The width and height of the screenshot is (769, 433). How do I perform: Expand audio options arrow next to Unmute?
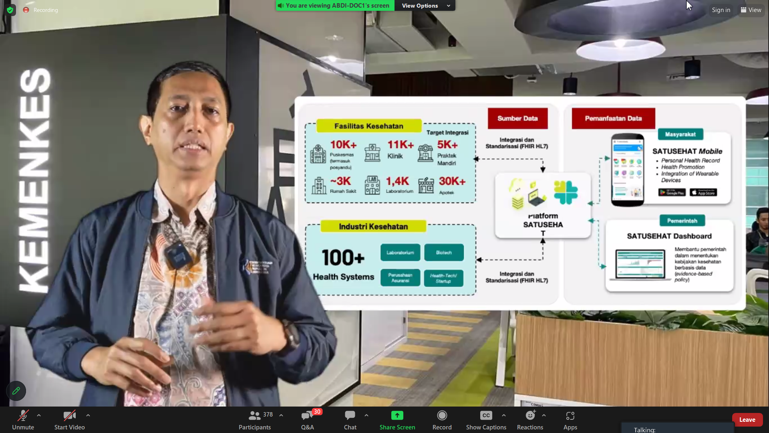(39, 415)
